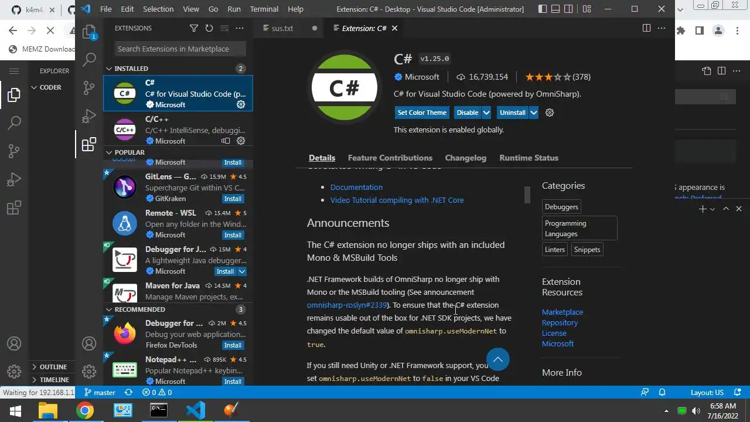Open editor more actions ellipsis menu
Viewport: 750px width, 422px height.
pyautogui.click(x=662, y=28)
